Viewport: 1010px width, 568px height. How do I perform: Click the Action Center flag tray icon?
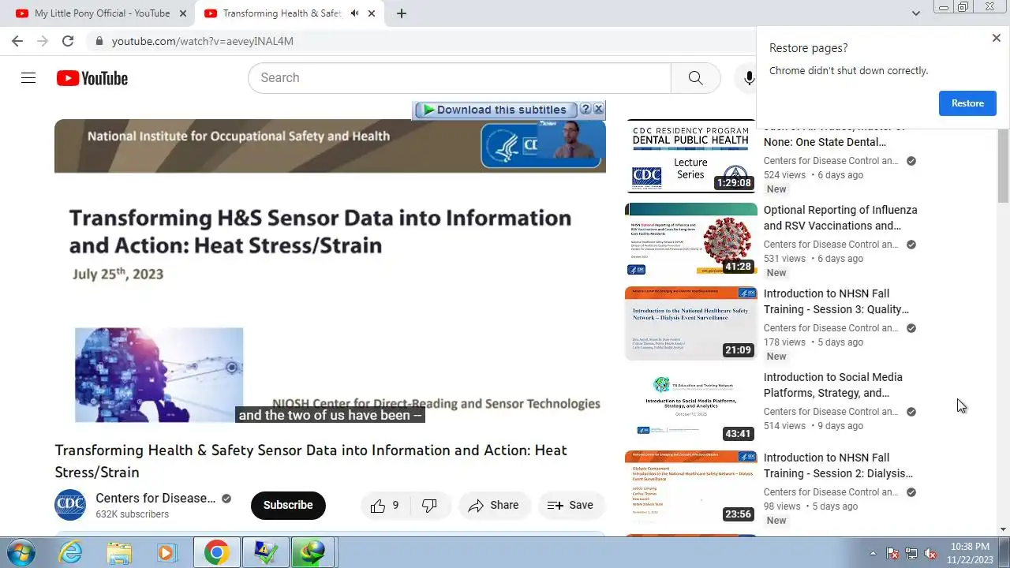(x=892, y=553)
